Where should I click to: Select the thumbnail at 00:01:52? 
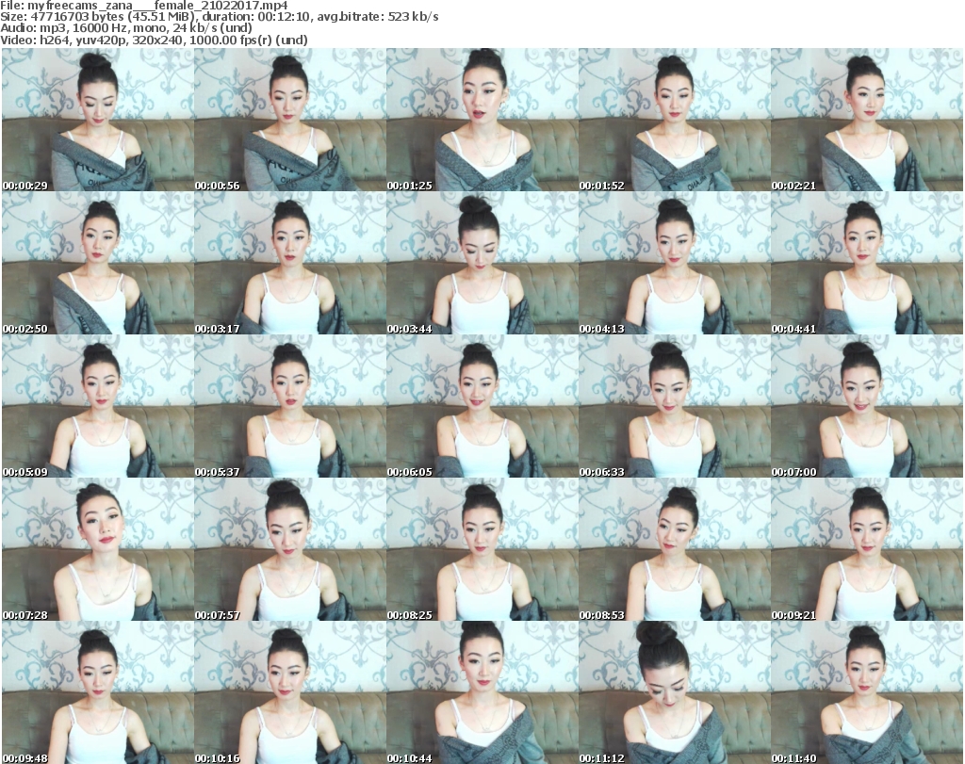tap(675, 120)
